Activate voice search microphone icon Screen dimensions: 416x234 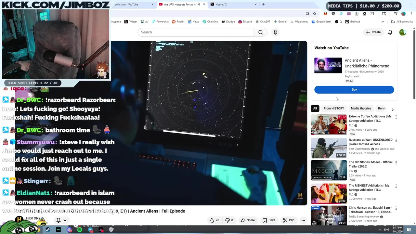tap(275, 32)
